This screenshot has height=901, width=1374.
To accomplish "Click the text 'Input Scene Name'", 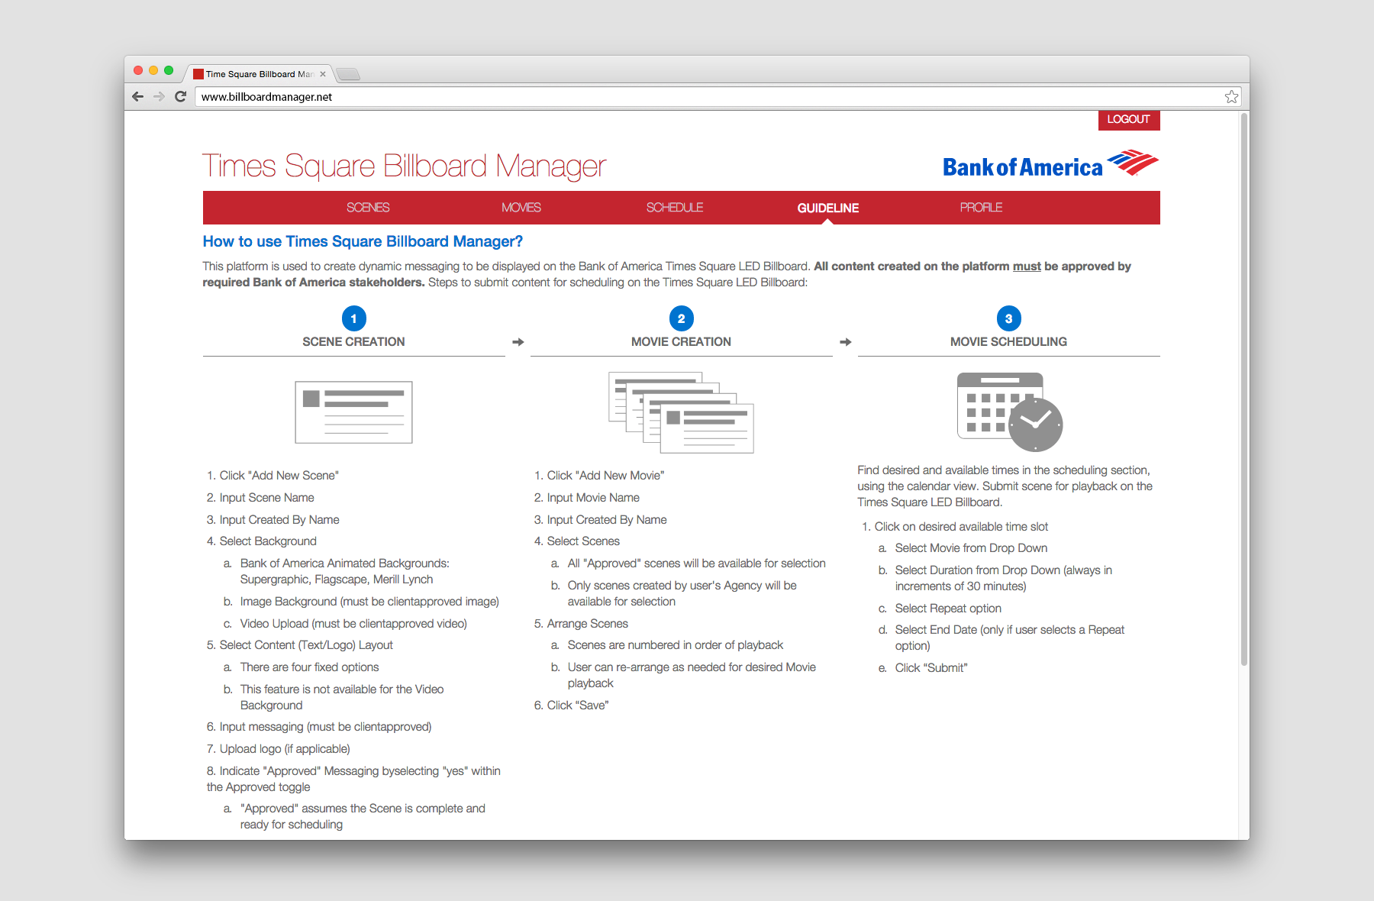I will point(267,498).
